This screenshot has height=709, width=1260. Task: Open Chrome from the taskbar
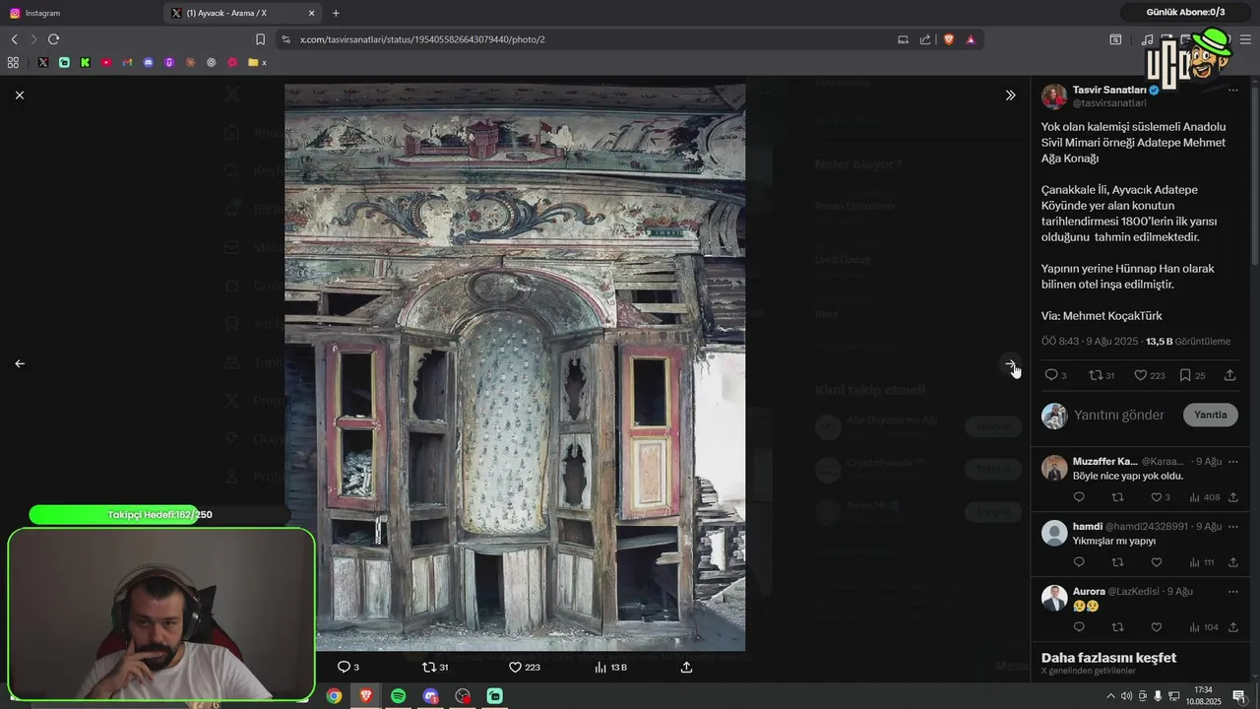coord(334,696)
